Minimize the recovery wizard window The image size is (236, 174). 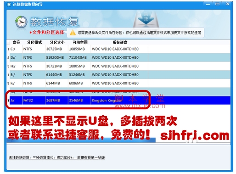208,4
